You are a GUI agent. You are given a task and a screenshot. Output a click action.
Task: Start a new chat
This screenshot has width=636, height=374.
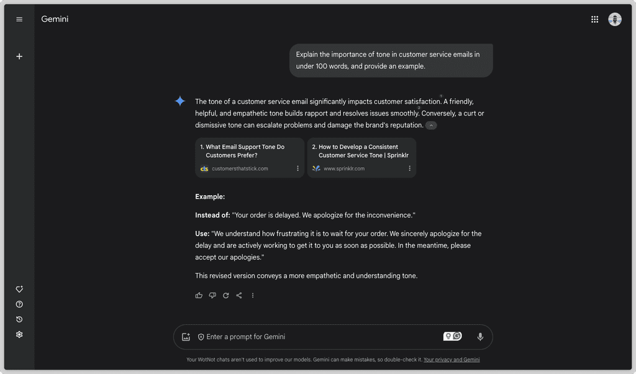pyautogui.click(x=19, y=56)
